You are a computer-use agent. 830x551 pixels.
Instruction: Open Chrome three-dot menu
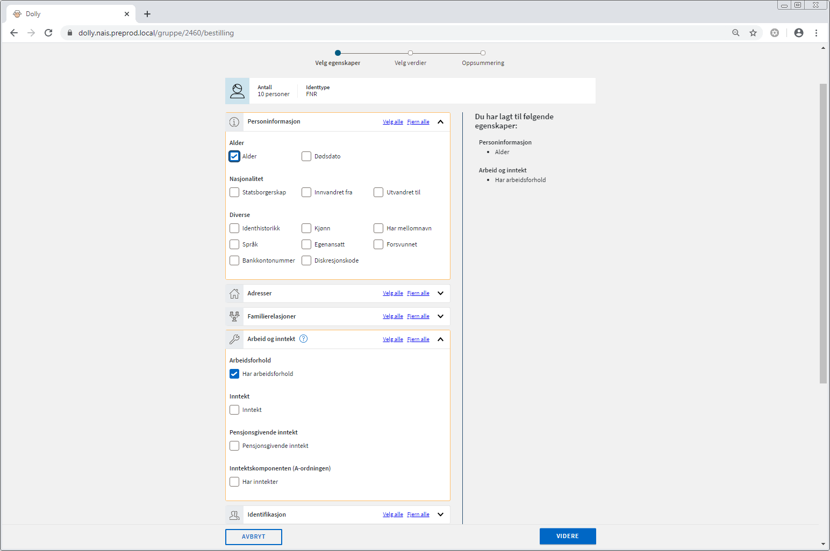pos(816,33)
